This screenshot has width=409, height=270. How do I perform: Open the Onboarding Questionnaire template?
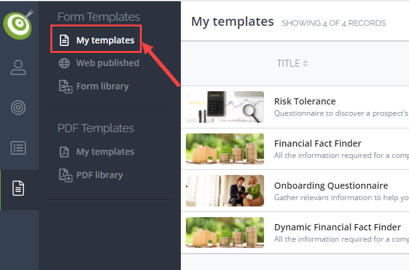pos(331,186)
